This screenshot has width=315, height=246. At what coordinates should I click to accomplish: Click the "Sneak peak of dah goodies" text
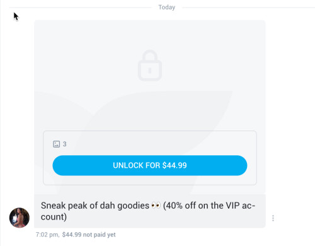tap(95, 206)
